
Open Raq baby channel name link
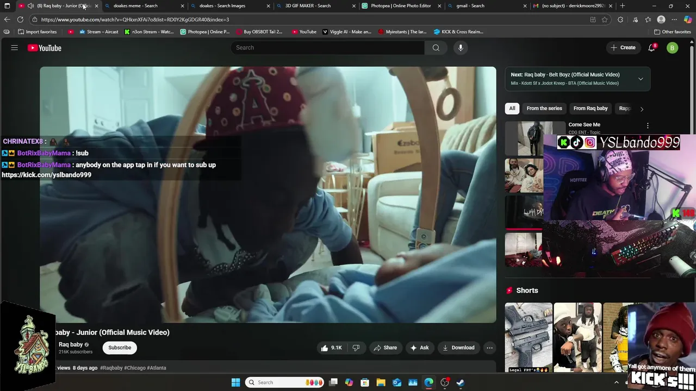(71, 344)
